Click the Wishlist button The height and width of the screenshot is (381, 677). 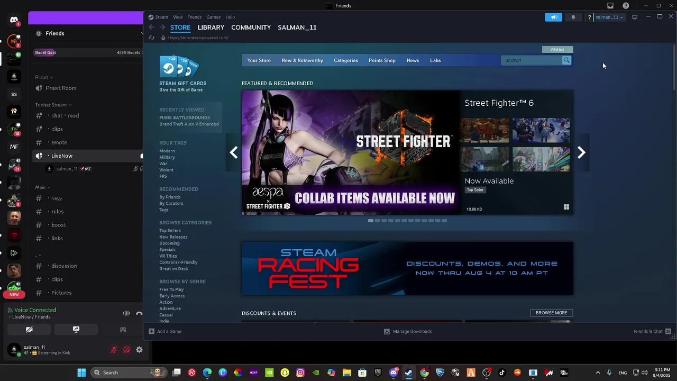click(557, 49)
